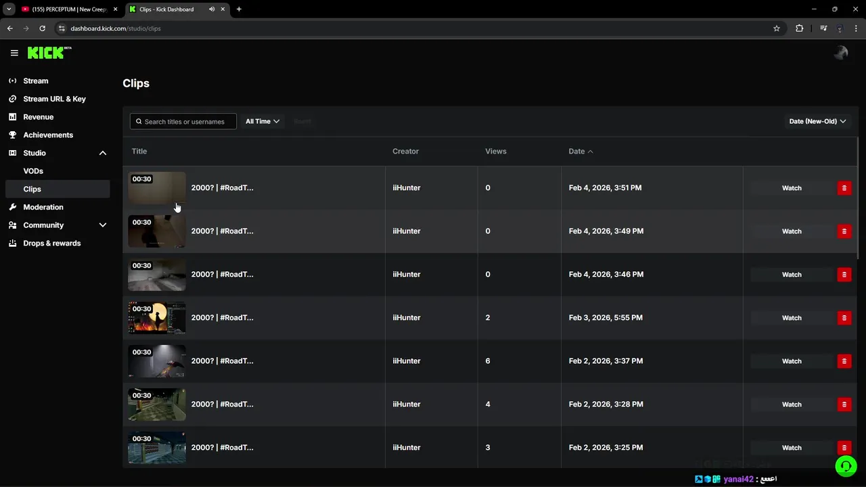Open the profile avatar menu

coord(841,53)
